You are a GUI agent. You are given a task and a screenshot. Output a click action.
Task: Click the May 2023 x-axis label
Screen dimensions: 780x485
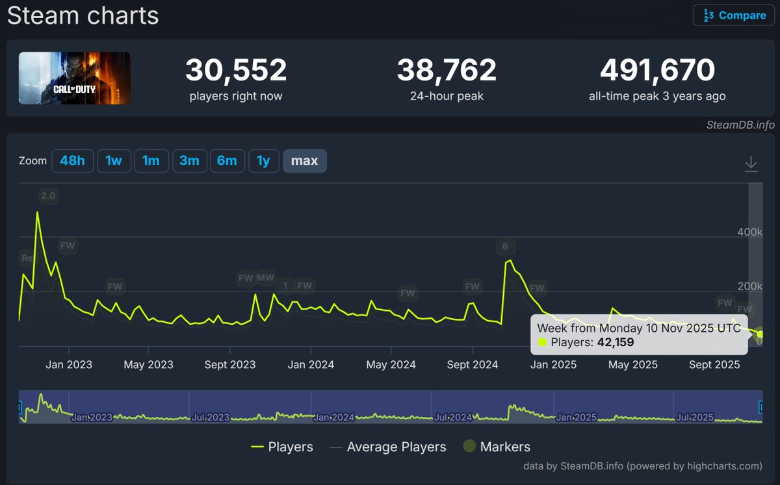148,364
